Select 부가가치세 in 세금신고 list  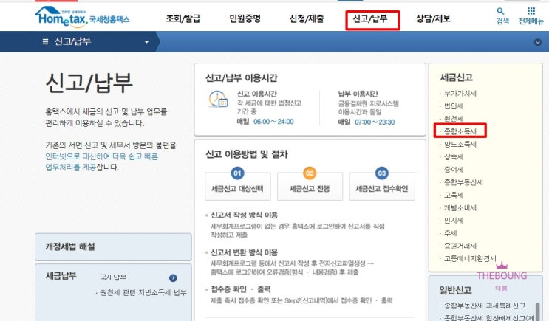point(460,94)
